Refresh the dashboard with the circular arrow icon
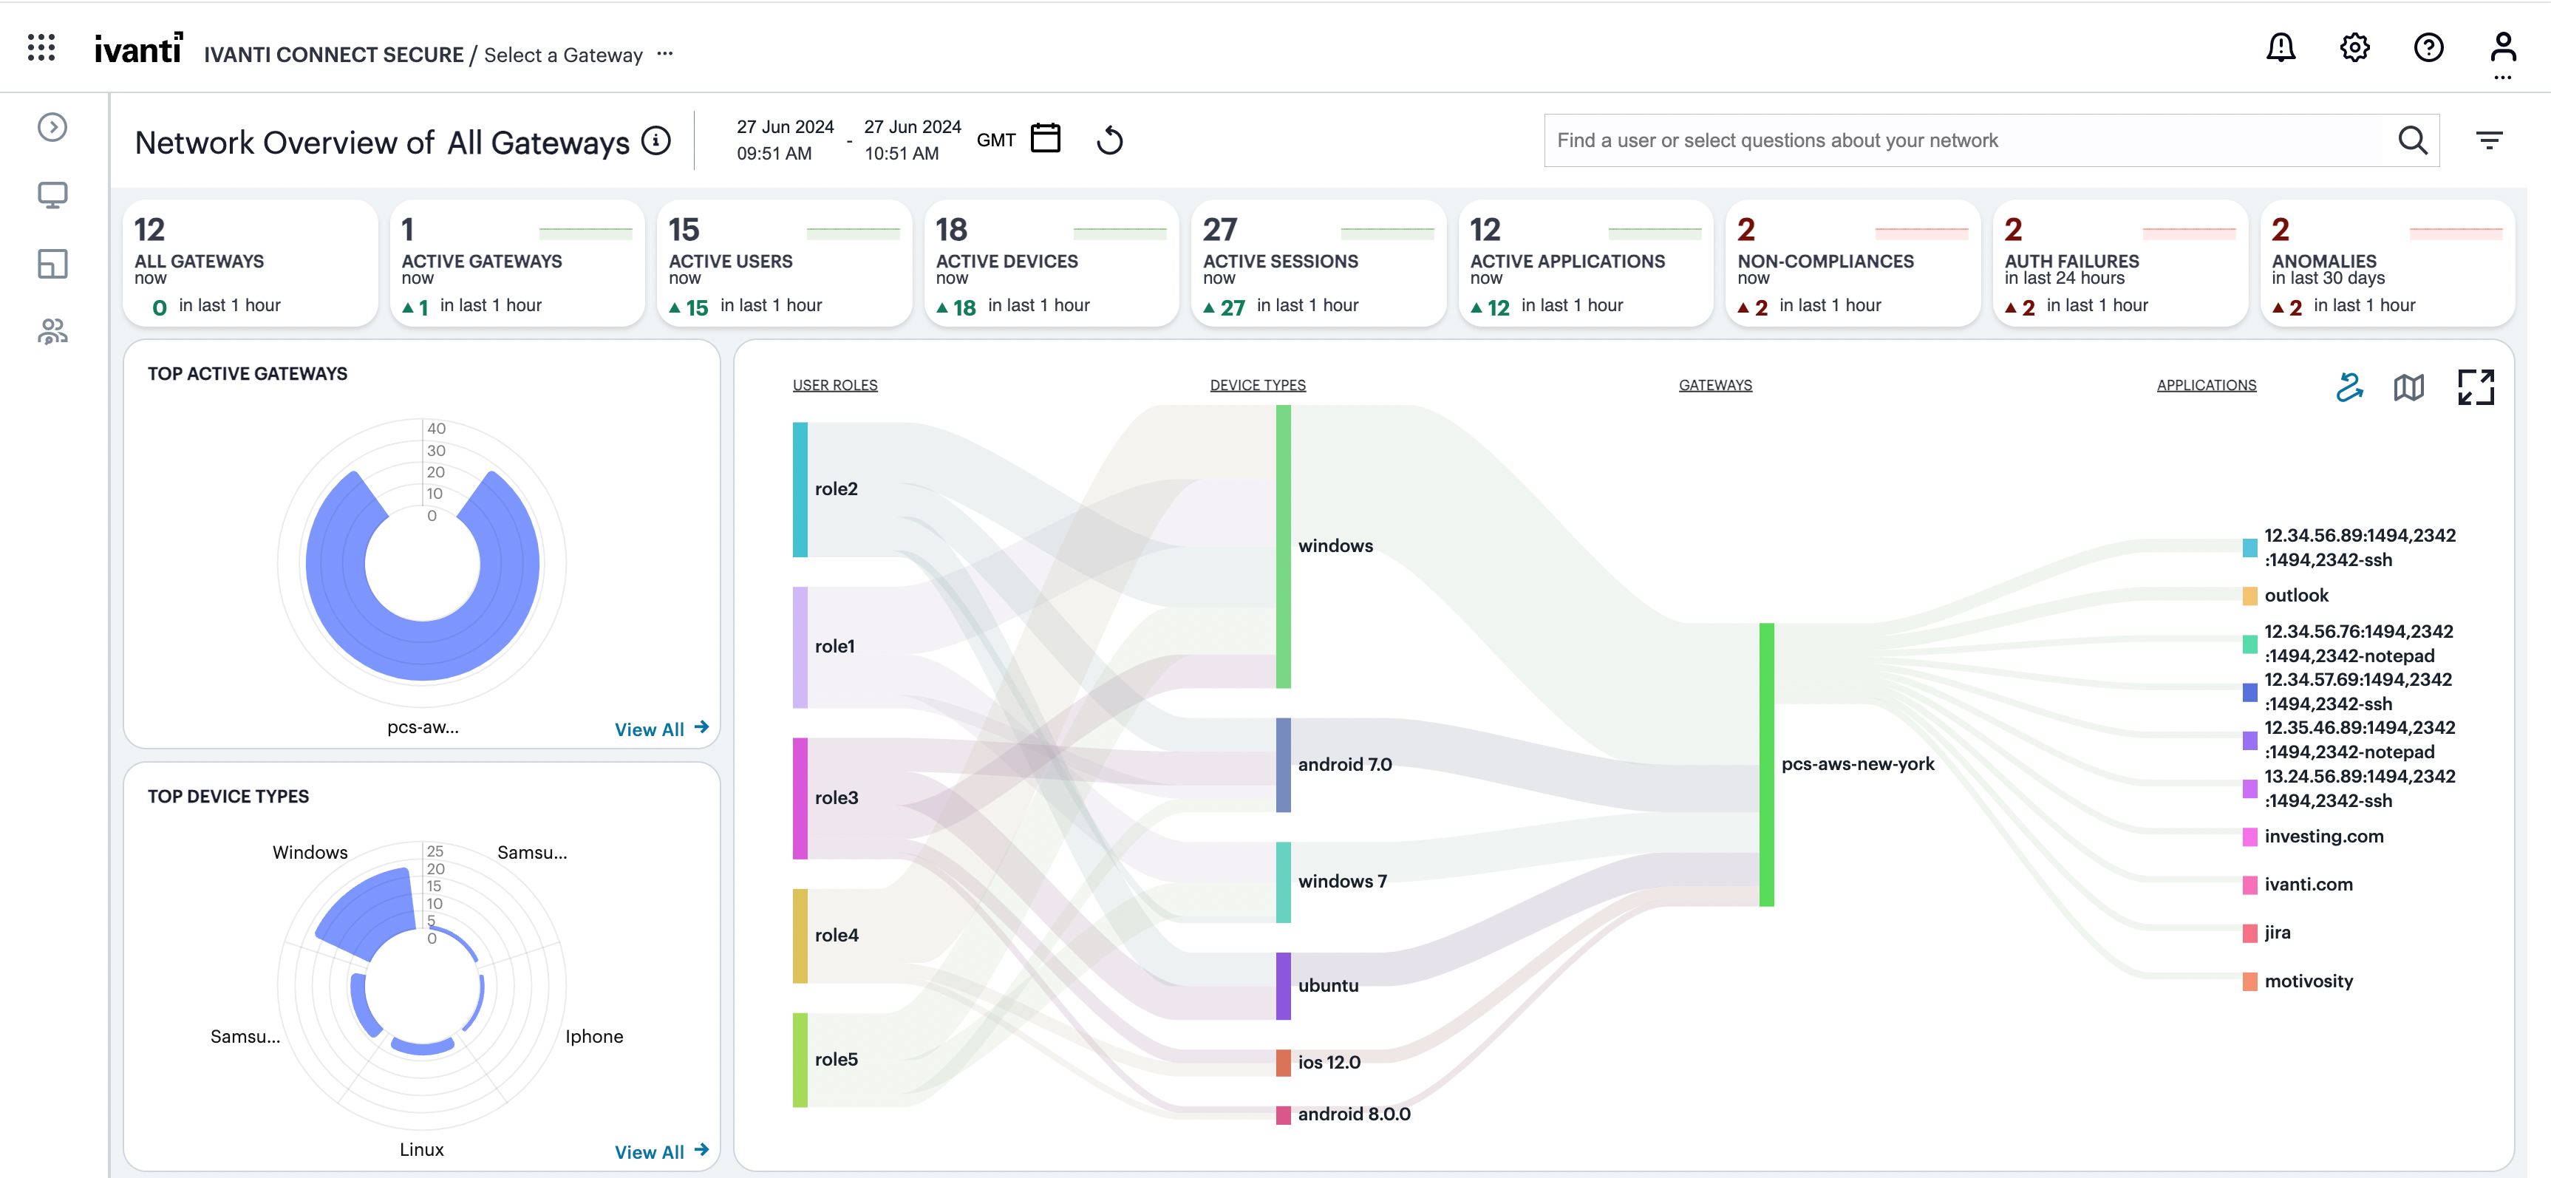Screen dimensions: 2551x1178 coord(1110,140)
